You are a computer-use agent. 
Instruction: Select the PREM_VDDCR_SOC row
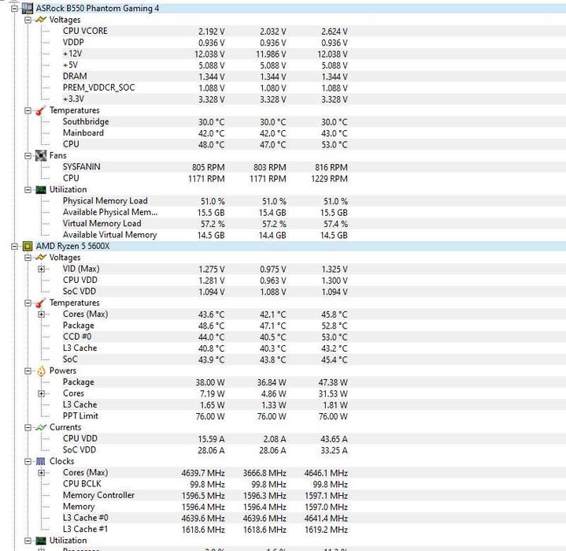(205, 87)
